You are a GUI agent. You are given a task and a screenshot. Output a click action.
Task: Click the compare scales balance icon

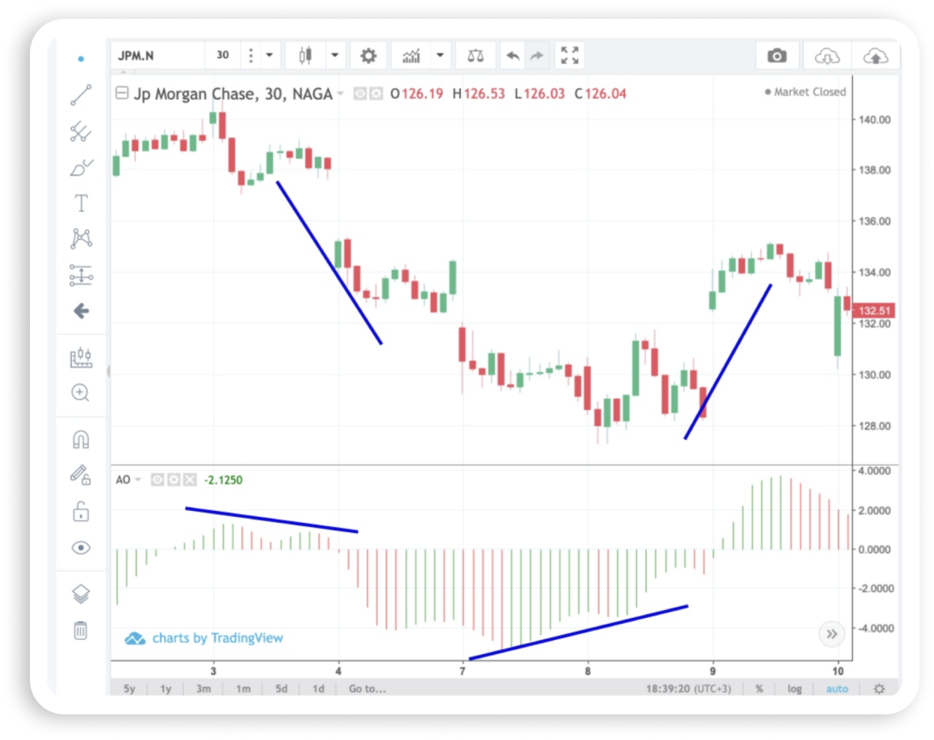pos(476,56)
